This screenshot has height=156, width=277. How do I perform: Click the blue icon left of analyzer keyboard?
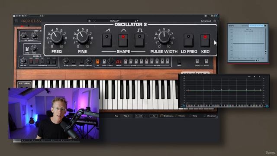(x=184, y=106)
